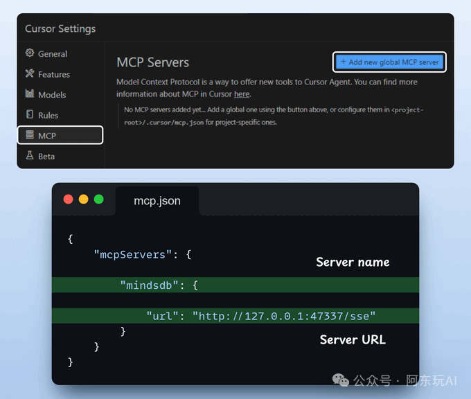Click the Features tools icon
This screenshot has width=471, height=399.
[30, 73]
